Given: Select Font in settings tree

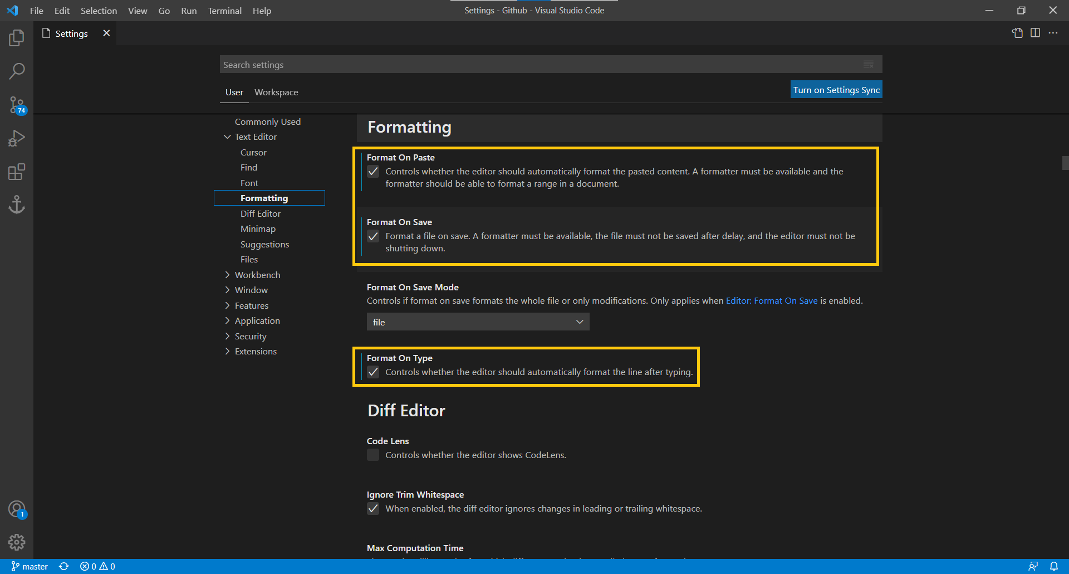Looking at the screenshot, I should coord(249,183).
